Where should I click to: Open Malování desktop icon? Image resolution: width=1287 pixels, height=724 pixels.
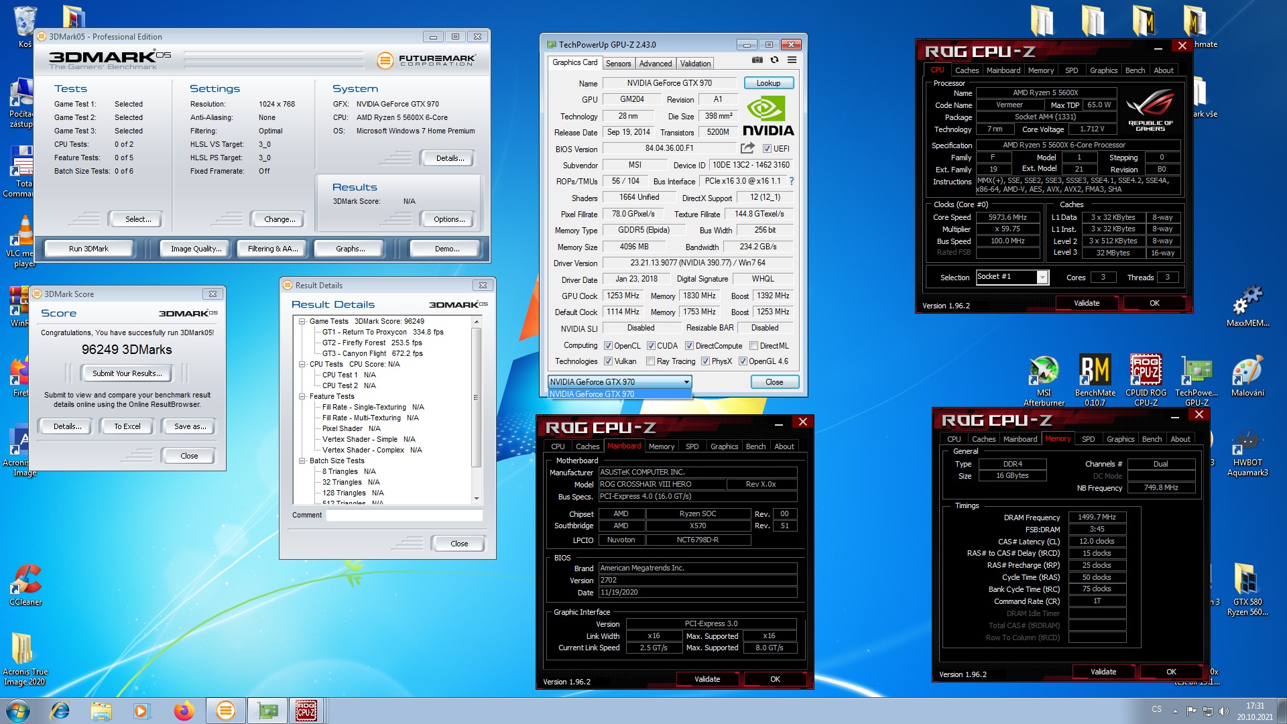(x=1247, y=376)
